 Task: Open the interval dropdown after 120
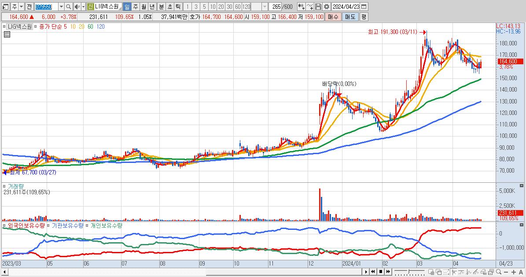[x=265, y=7]
